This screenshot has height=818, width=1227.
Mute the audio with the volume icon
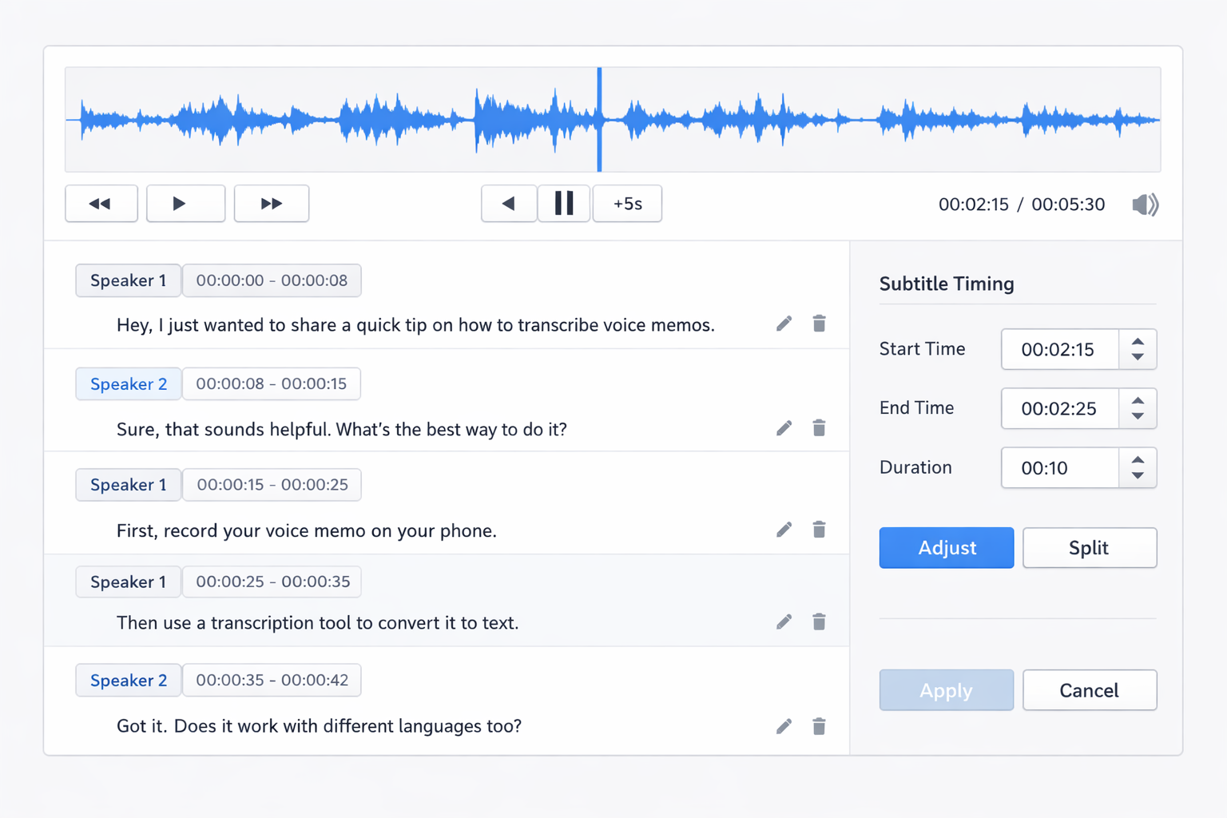tap(1145, 204)
